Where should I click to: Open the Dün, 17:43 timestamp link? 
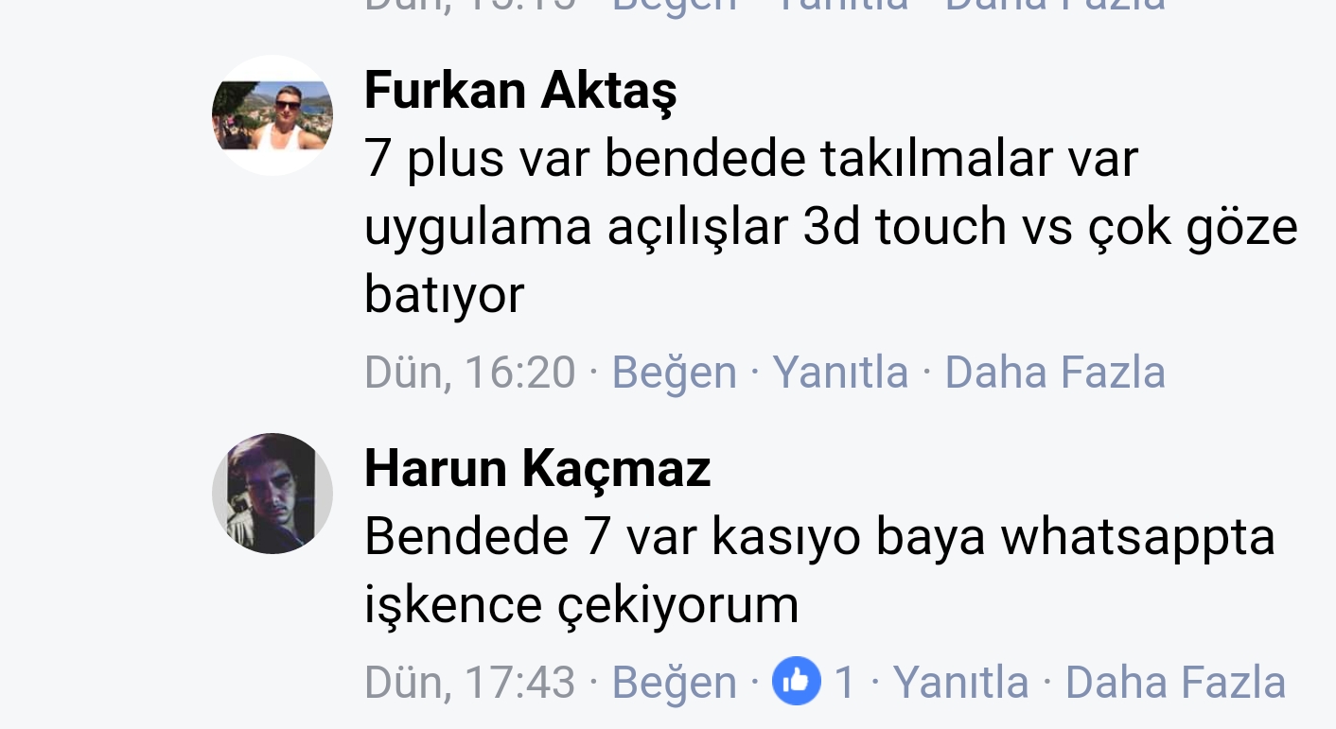point(470,683)
